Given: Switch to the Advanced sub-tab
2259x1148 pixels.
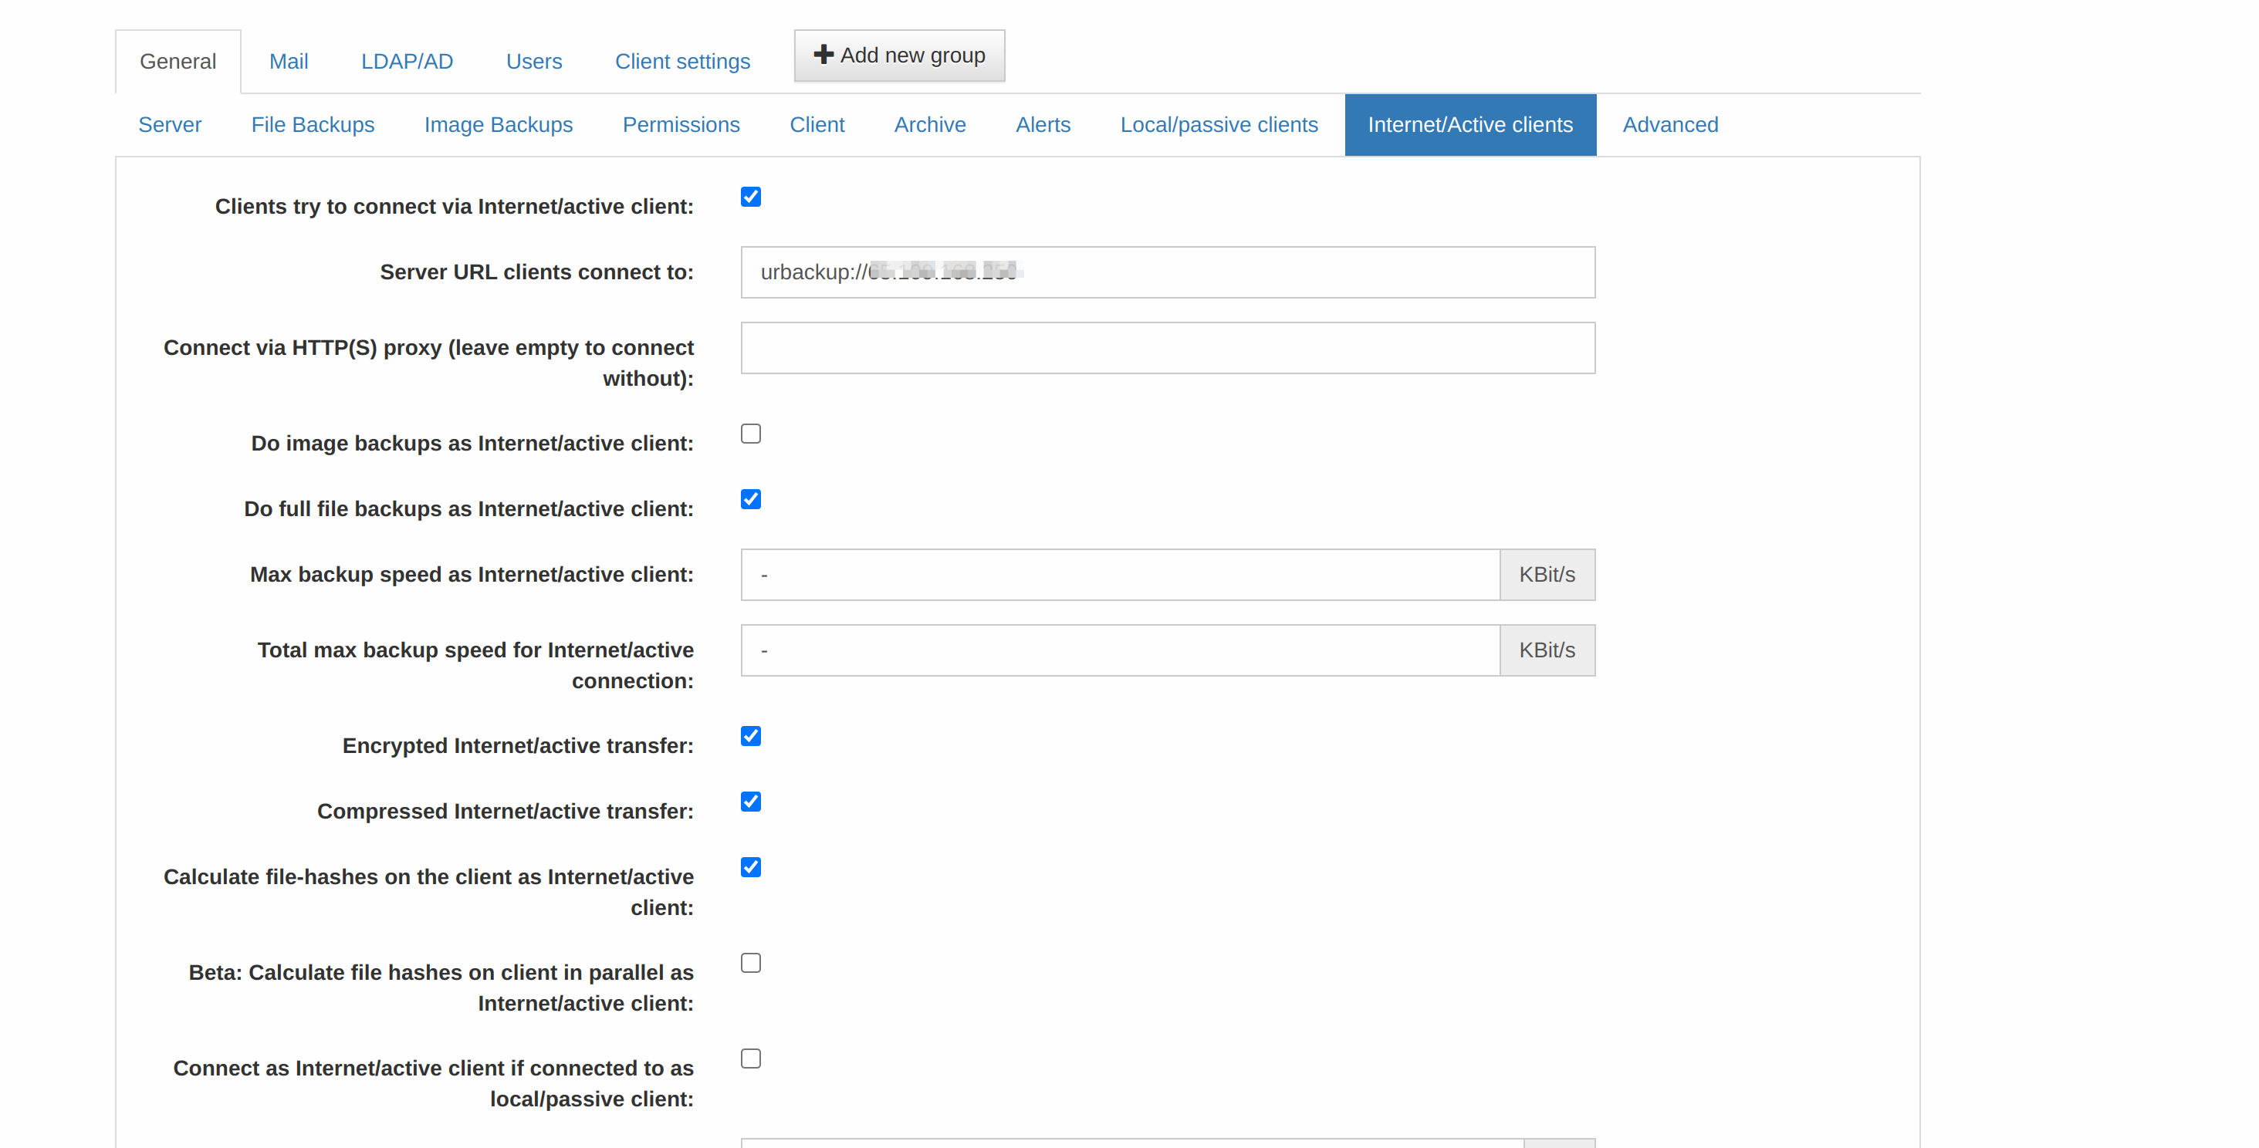Looking at the screenshot, I should coord(1669,124).
